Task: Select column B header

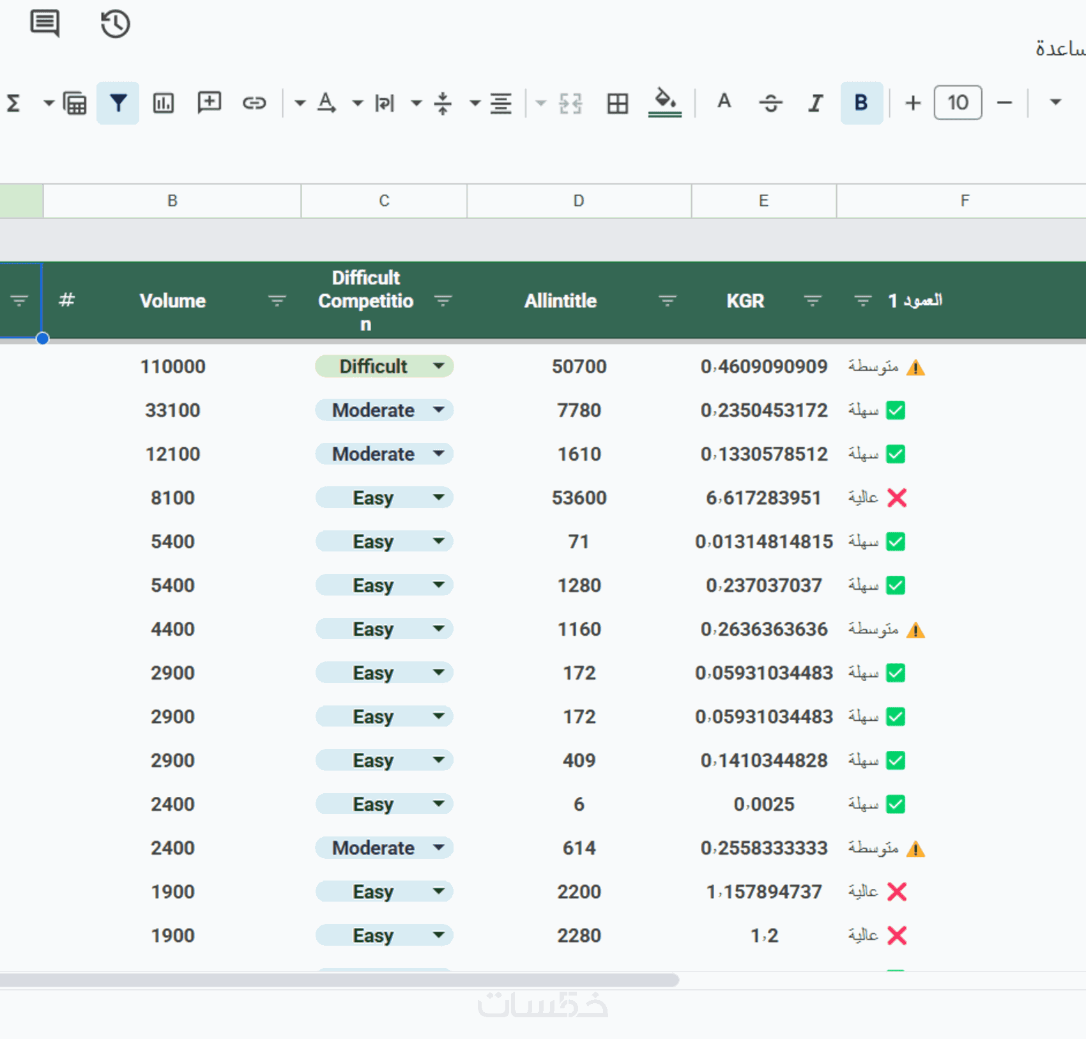Action: pos(172,201)
